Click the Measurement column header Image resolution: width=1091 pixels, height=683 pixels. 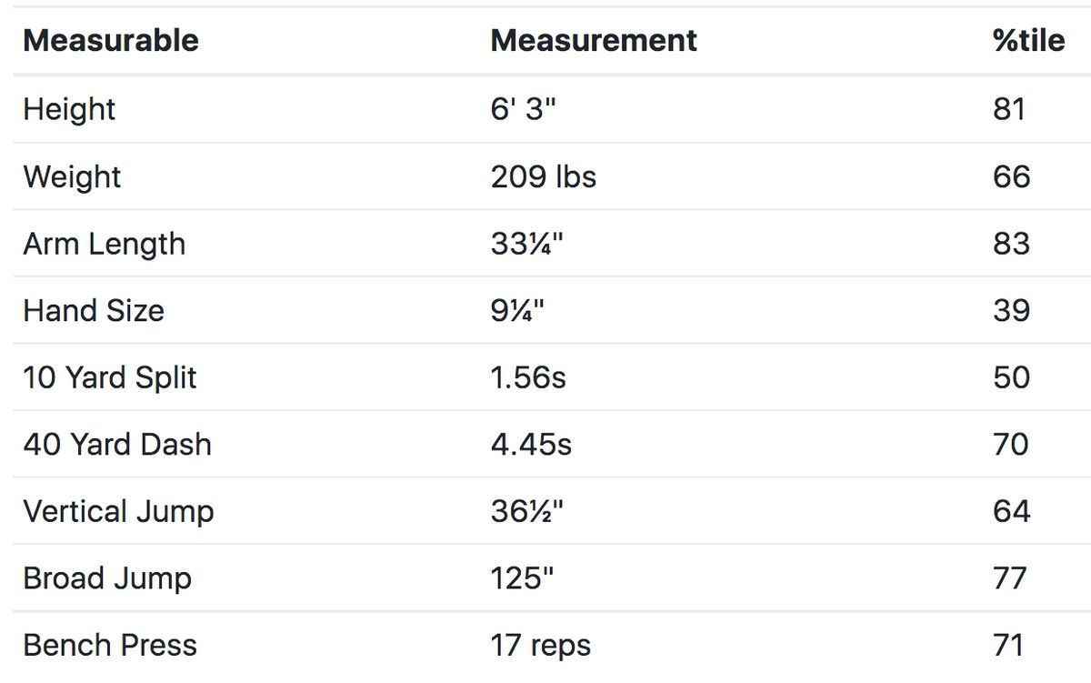coord(594,41)
